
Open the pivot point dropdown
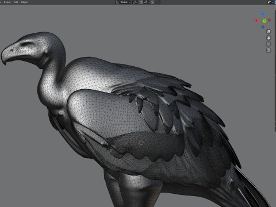pos(135,2)
